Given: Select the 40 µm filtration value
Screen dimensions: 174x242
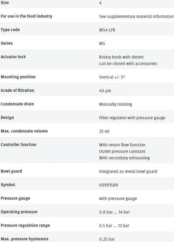Looking at the screenshot, I should [x=105, y=91].
